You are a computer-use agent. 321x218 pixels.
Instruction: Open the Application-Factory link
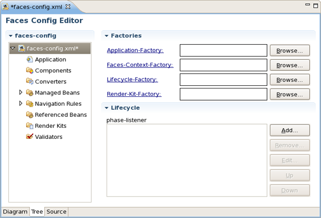click(135, 50)
